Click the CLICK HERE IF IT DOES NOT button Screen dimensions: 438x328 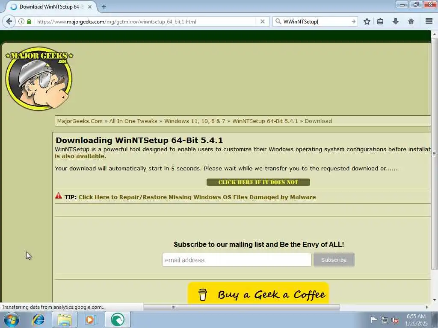coord(258,182)
